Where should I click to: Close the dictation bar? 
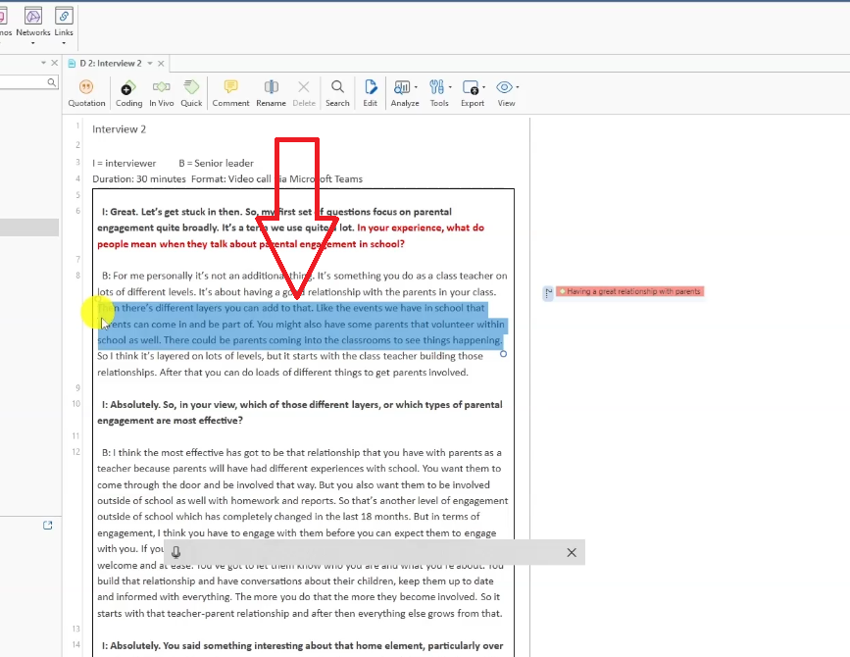[x=572, y=553]
